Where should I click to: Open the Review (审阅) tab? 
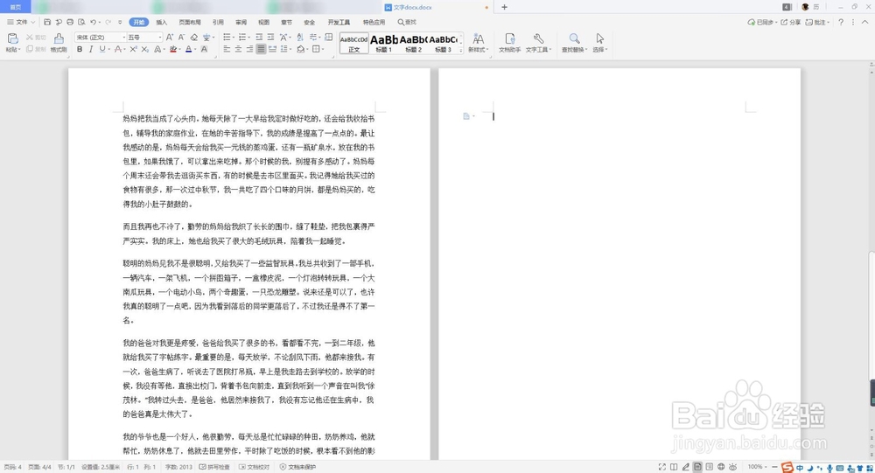click(241, 23)
